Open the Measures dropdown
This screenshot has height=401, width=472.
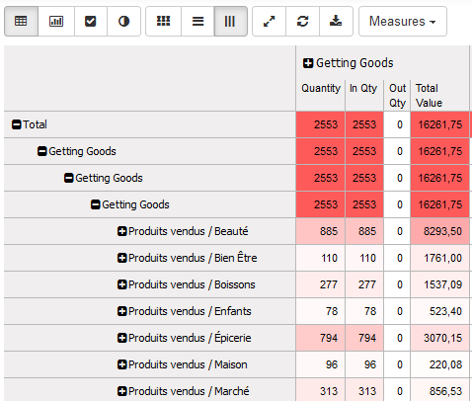coord(403,21)
